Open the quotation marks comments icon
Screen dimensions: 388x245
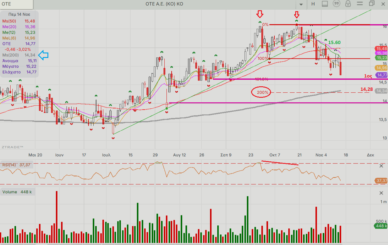tap(336, 4)
